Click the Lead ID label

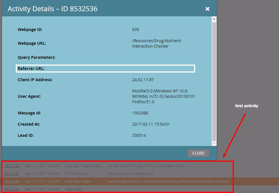click(x=26, y=135)
